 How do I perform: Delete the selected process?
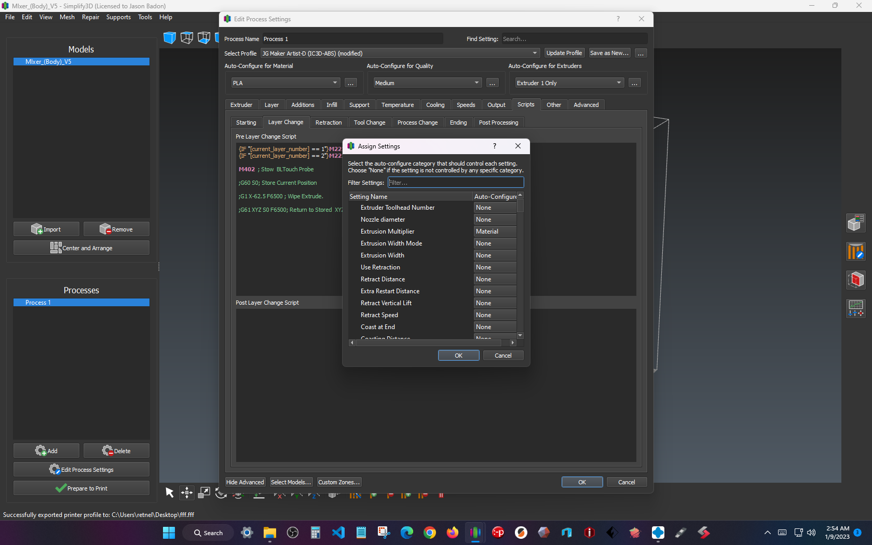[116, 451]
